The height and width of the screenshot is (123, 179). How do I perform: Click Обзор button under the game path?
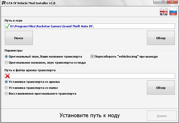(161, 38)
